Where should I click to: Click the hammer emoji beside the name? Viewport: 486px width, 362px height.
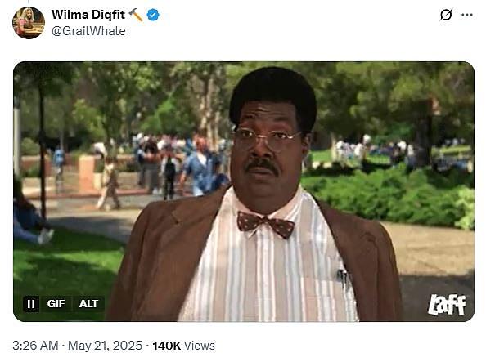[136, 15]
